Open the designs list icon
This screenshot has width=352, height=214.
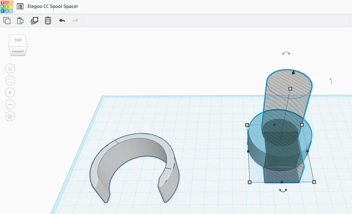coord(20,6)
